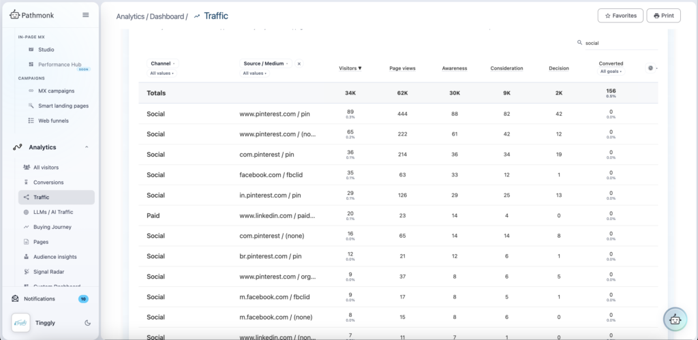The image size is (698, 340).
Task: Click the Totals row label
Action: coord(156,93)
